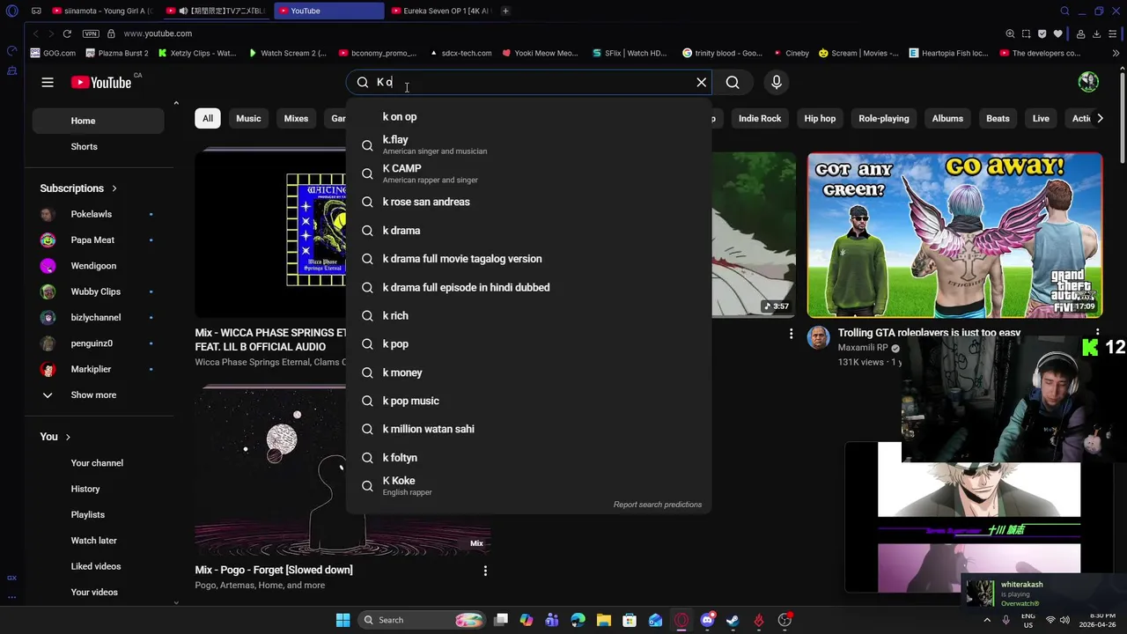Select the 'Indie Rock' filter chip

760,118
